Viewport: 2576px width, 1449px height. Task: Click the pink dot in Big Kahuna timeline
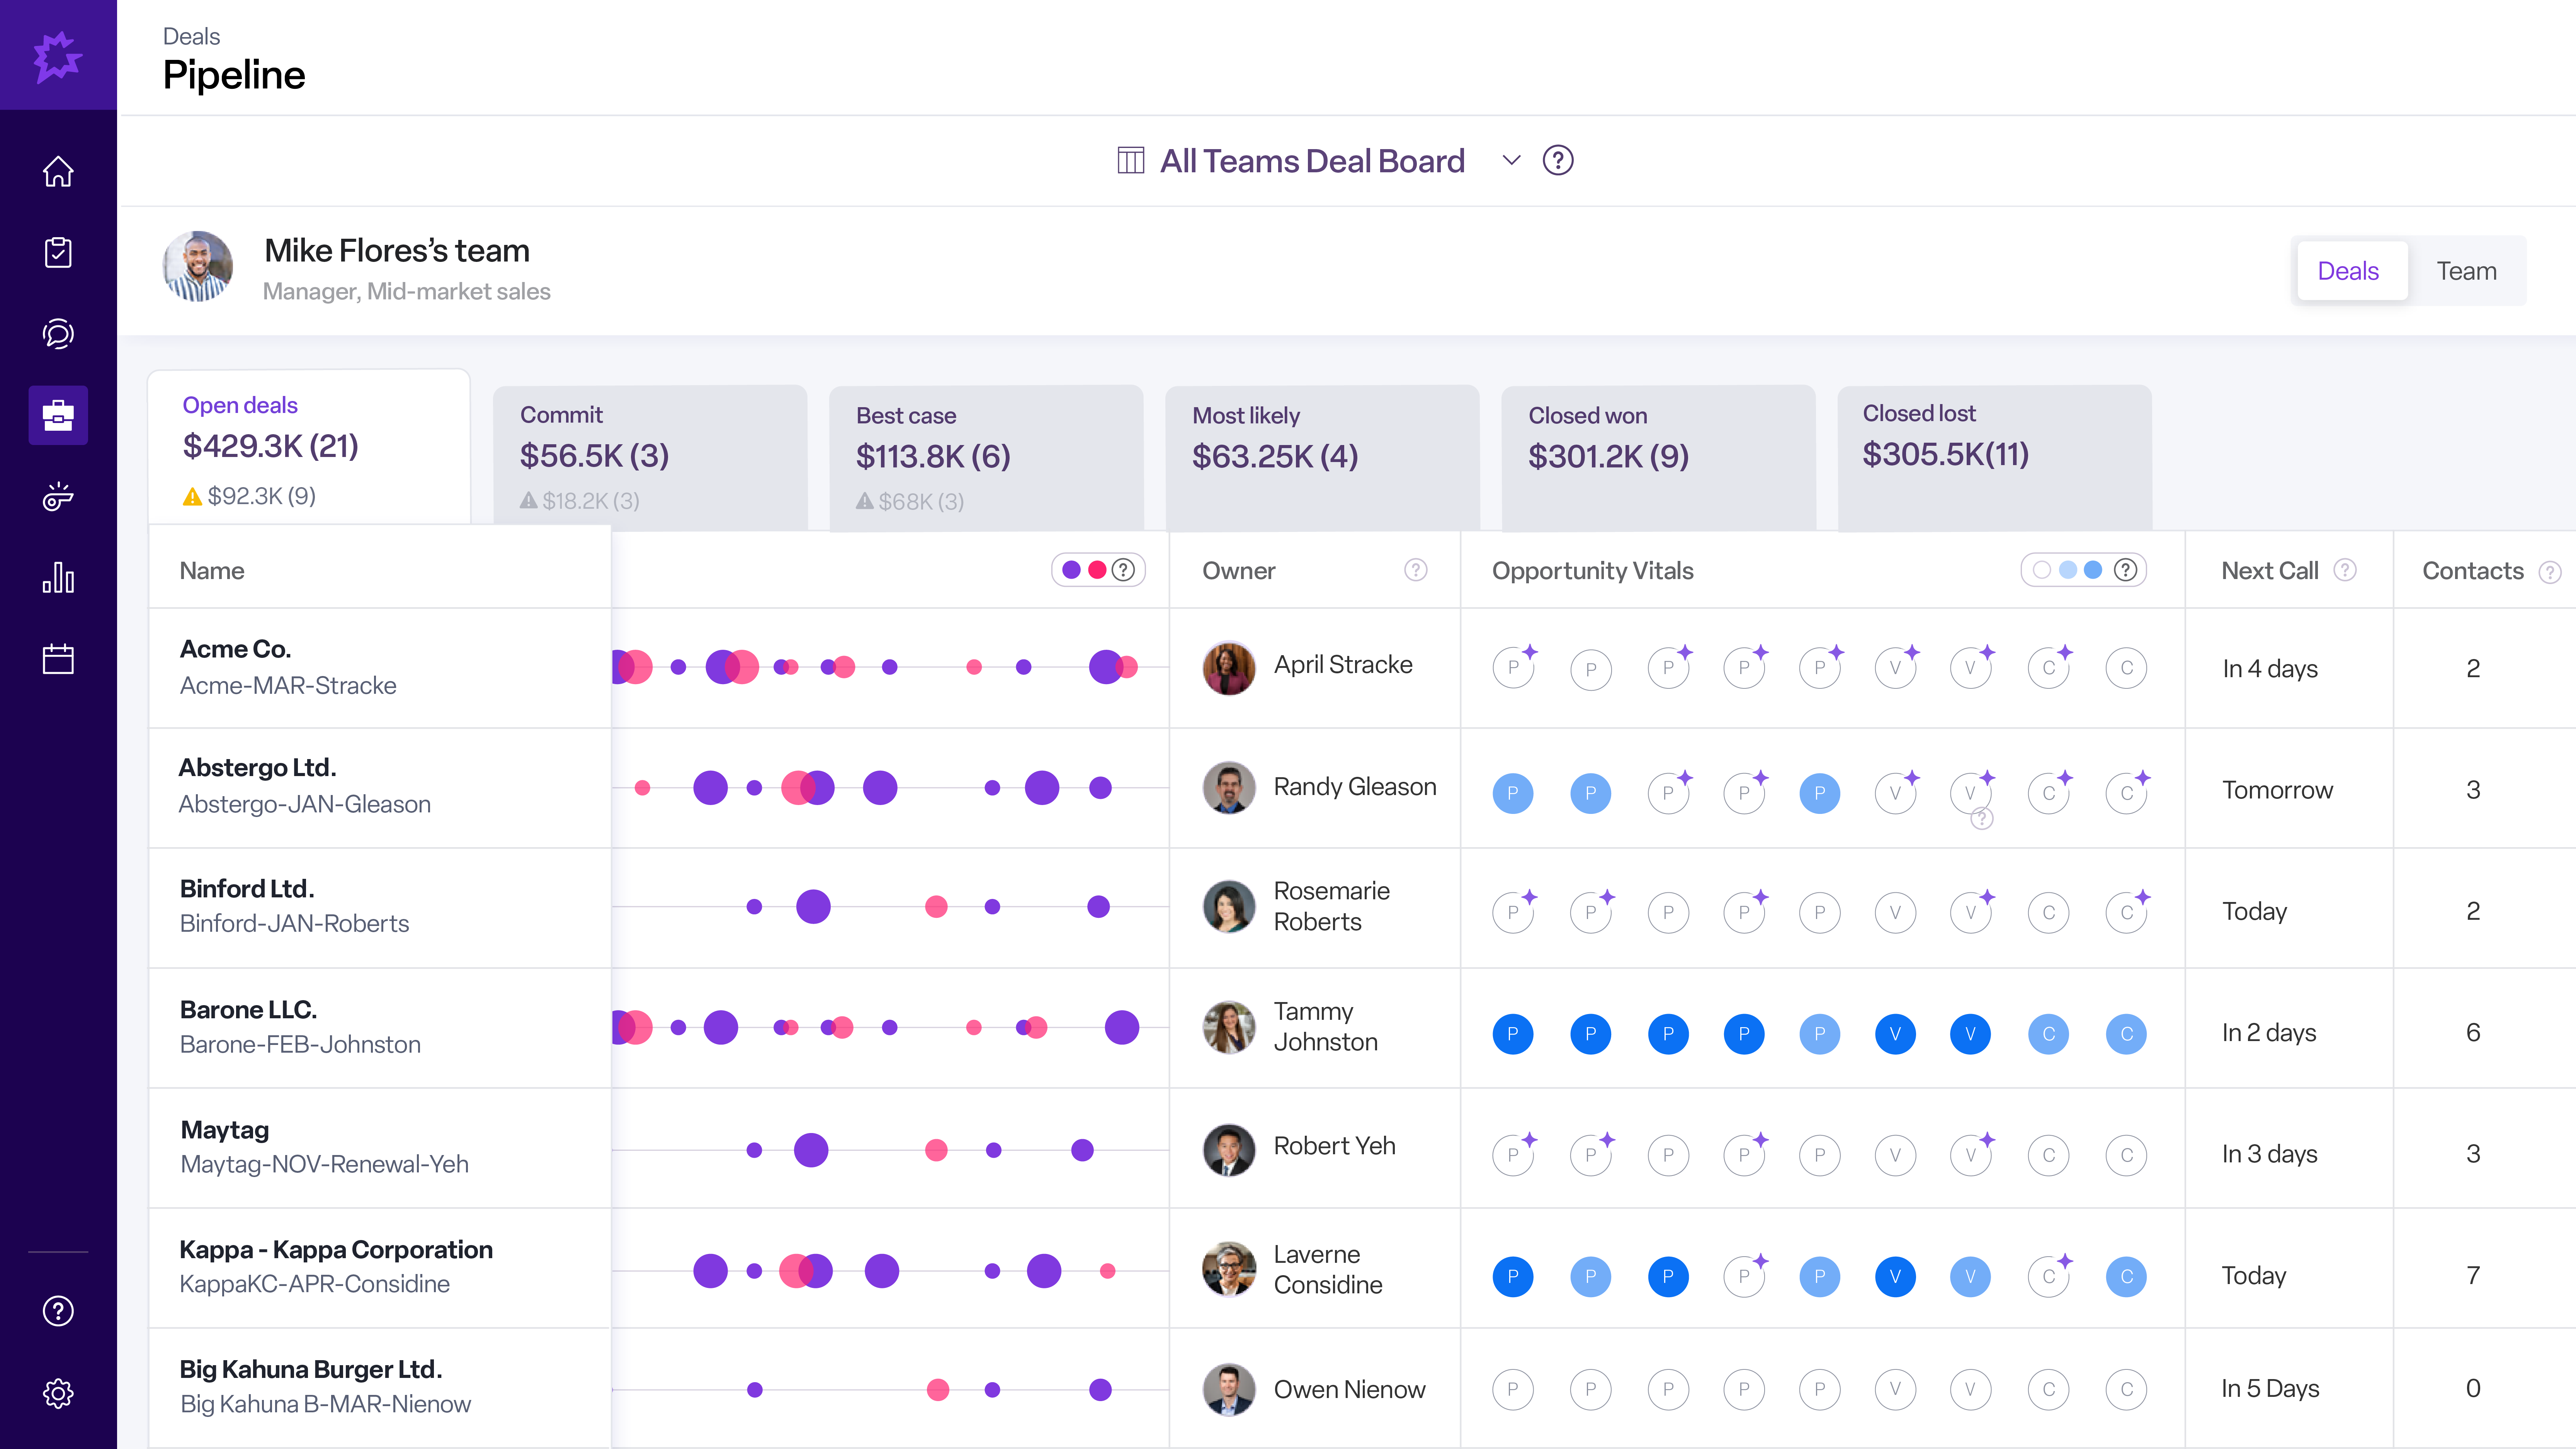(938, 1390)
